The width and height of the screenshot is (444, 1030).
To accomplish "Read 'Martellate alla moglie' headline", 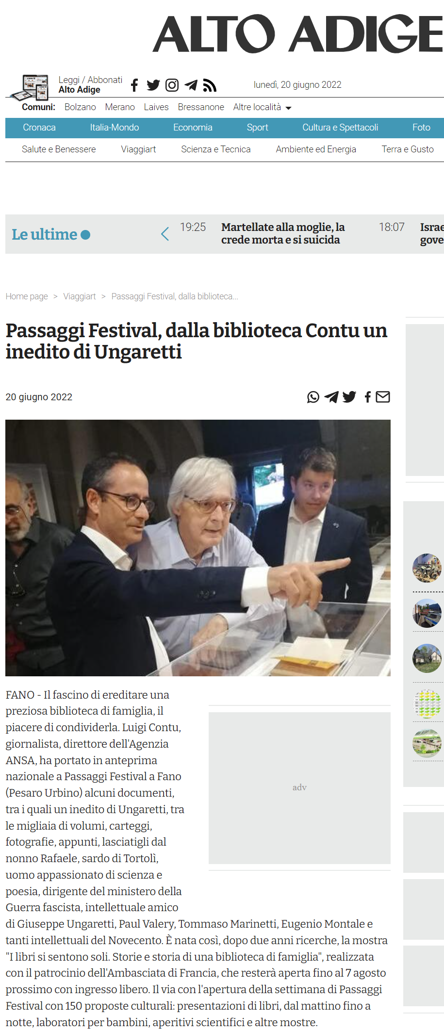I will click(283, 233).
